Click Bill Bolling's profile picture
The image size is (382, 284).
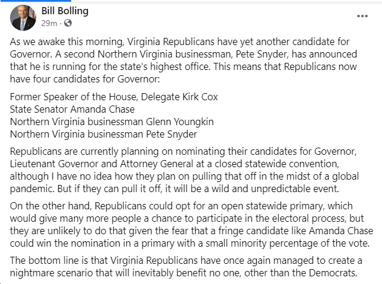coord(23,18)
